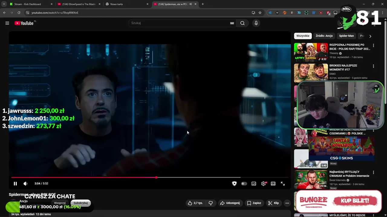This screenshot has width=387, height=217.
Task: Pause the video playback
Action: point(15,184)
